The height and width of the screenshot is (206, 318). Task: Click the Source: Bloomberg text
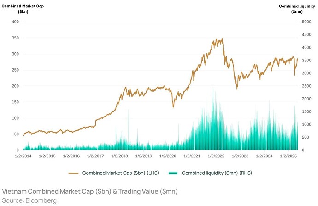tap(29, 201)
